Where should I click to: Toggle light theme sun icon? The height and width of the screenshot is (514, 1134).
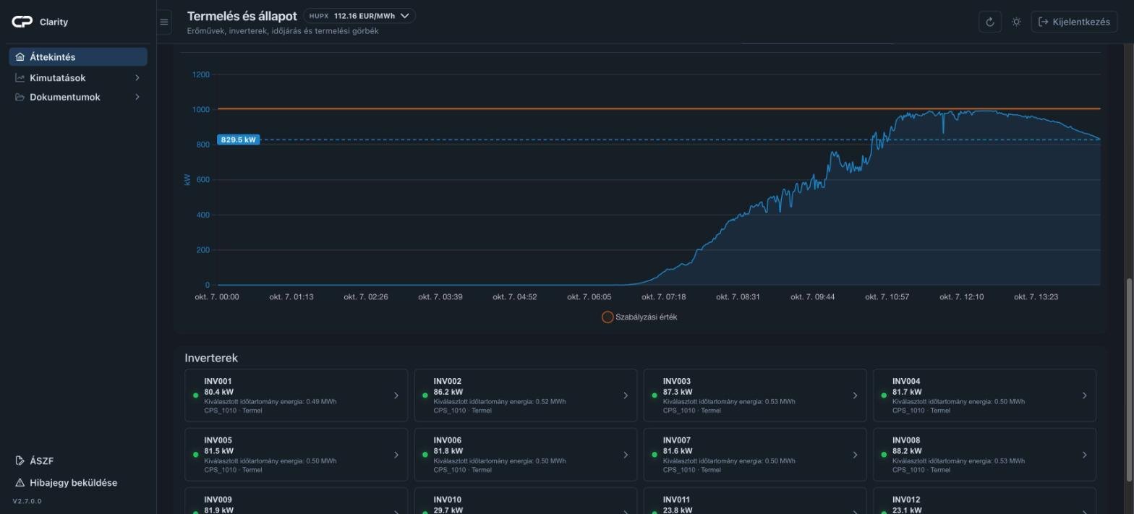[1016, 22]
